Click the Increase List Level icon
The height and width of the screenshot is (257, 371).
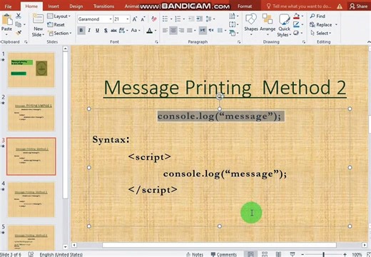(200, 19)
